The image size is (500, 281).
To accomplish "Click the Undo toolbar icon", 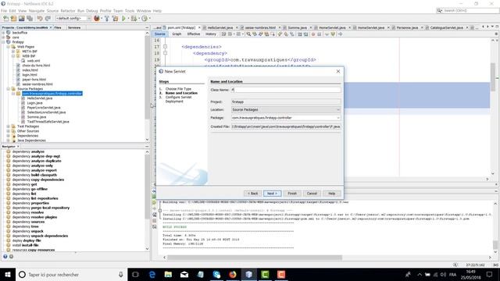I will [40, 19].
